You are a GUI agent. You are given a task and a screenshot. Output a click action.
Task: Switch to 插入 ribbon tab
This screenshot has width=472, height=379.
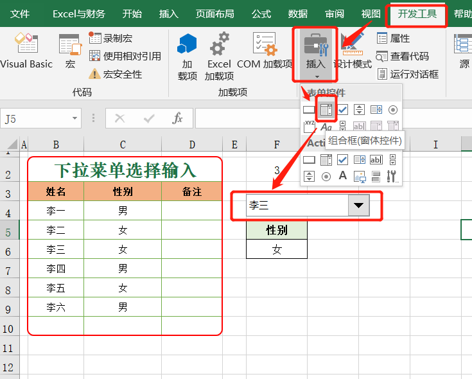point(168,14)
